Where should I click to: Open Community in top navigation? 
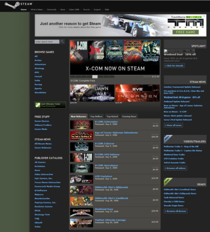52,10
